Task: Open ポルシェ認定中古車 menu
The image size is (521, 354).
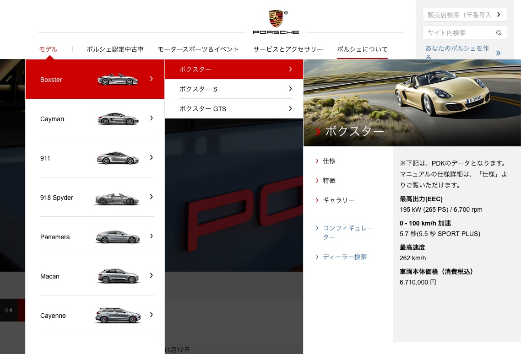Action: pos(115,49)
